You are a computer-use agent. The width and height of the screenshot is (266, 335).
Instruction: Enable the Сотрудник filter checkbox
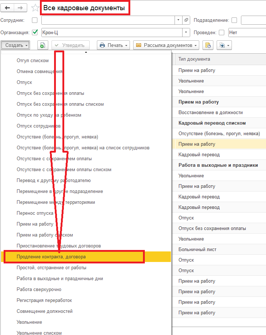coord(35,20)
